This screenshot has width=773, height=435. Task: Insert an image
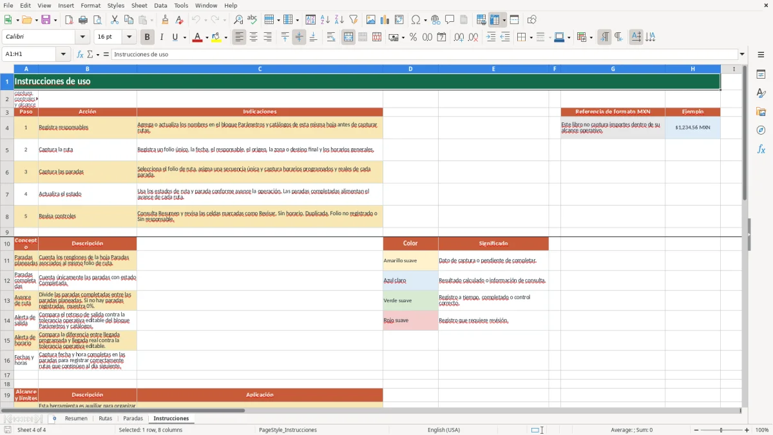[371, 20]
